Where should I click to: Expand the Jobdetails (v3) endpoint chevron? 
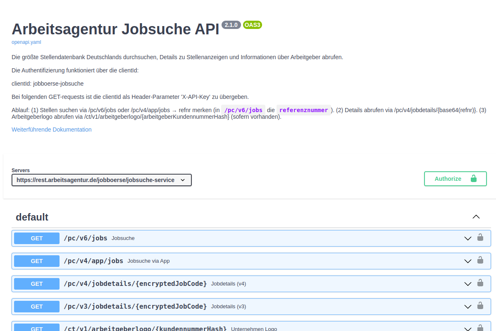click(x=468, y=307)
